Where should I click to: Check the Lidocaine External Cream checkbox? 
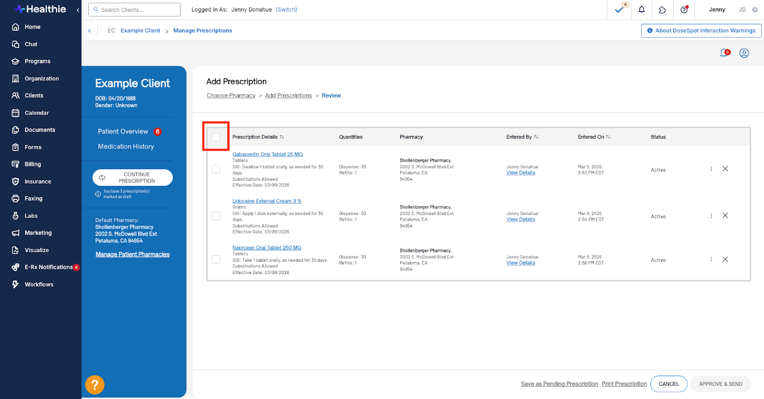tap(216, 216)
